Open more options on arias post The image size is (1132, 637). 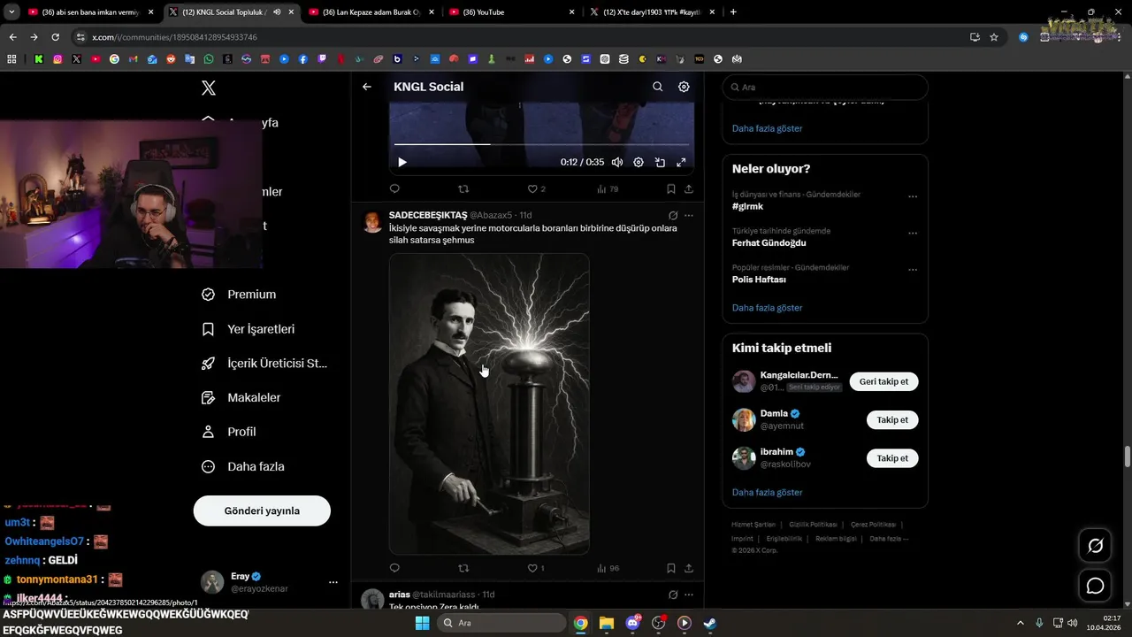[689, 595]
